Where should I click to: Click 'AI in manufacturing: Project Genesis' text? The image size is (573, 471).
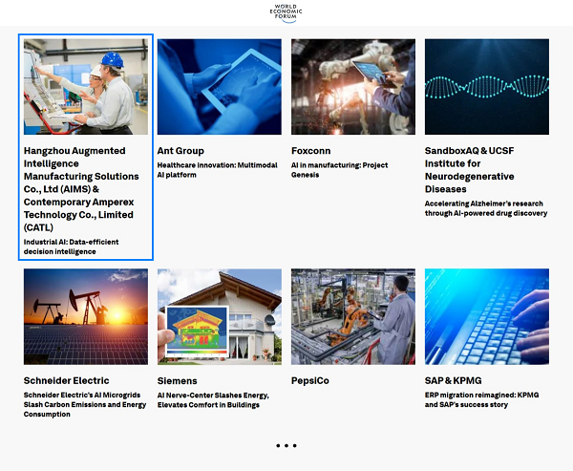point(339,170)
